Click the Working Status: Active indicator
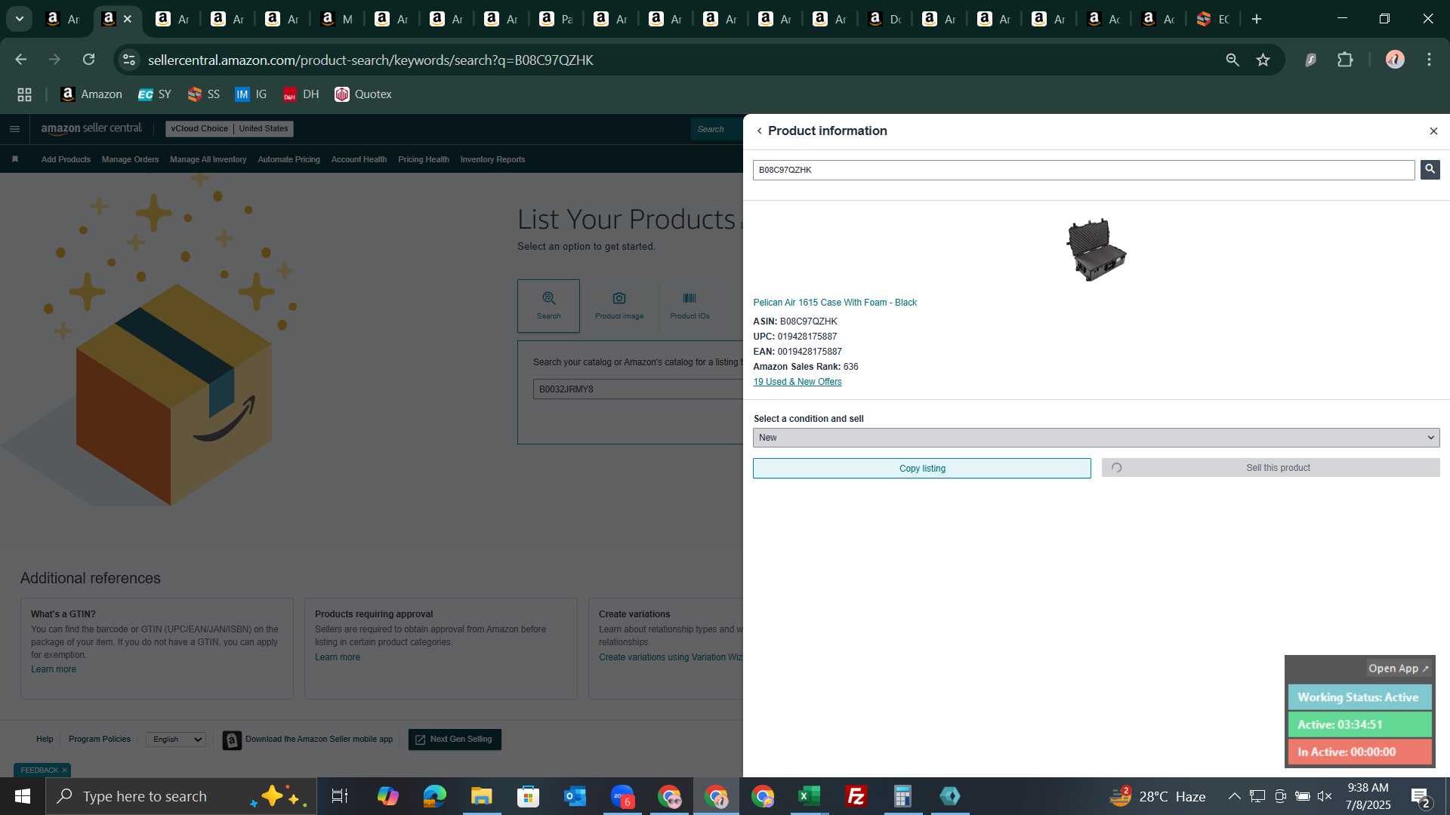The width and height of the screenshot is (1450, 815). click(1359, 697)
